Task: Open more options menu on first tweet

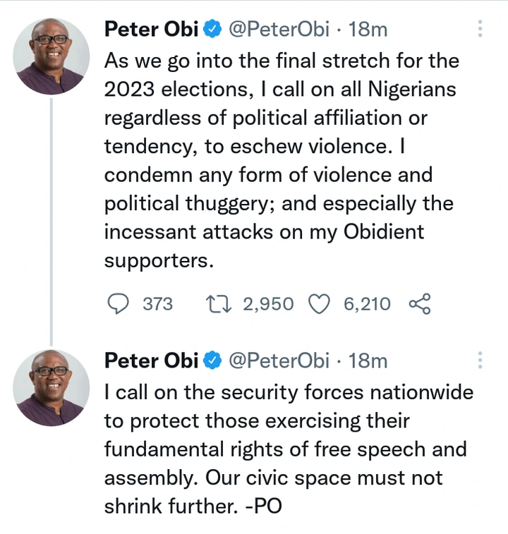Action: coord(480,29)
